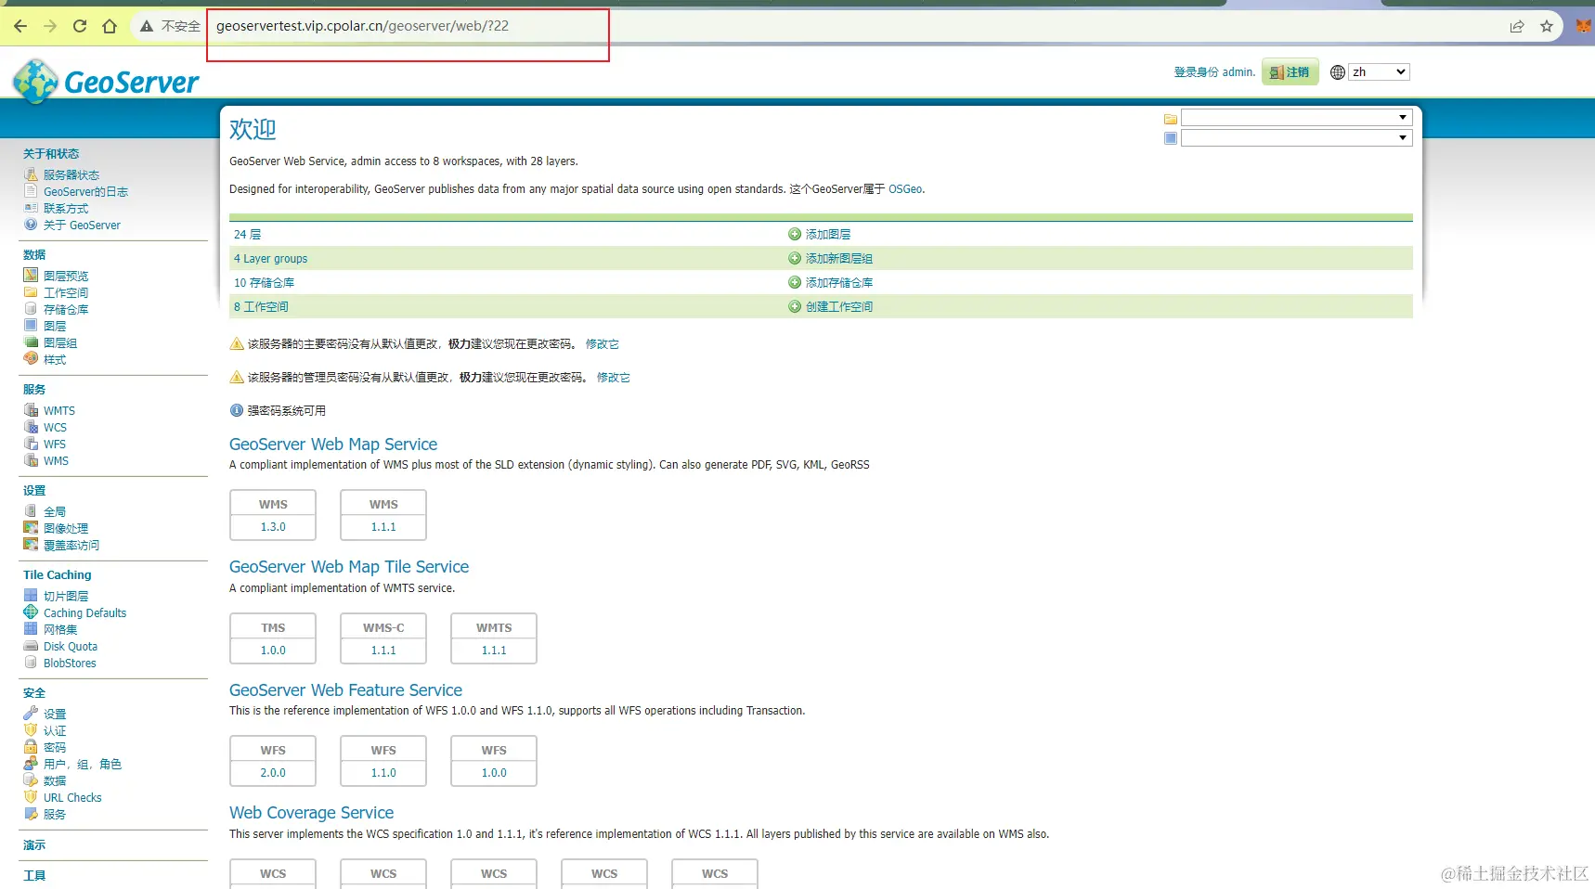
Task: Open the layer filter dropdown below workspace selector
Action: tap(1297, 138)
